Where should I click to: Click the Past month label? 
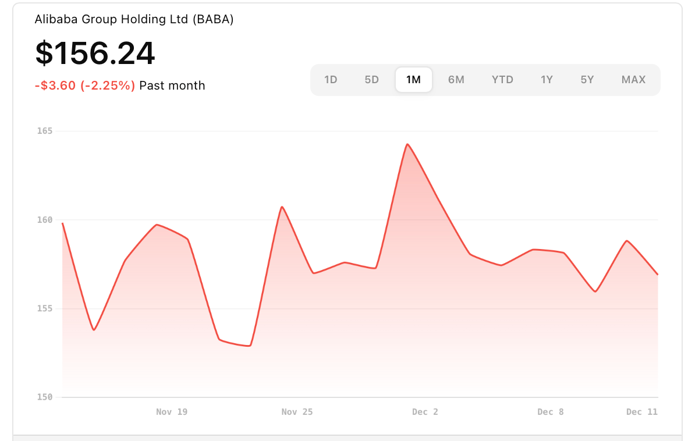coord(172,86)
